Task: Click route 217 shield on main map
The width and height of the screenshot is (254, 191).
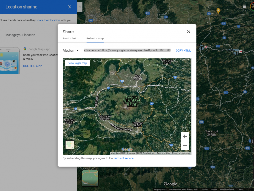Action: (226, 93)
